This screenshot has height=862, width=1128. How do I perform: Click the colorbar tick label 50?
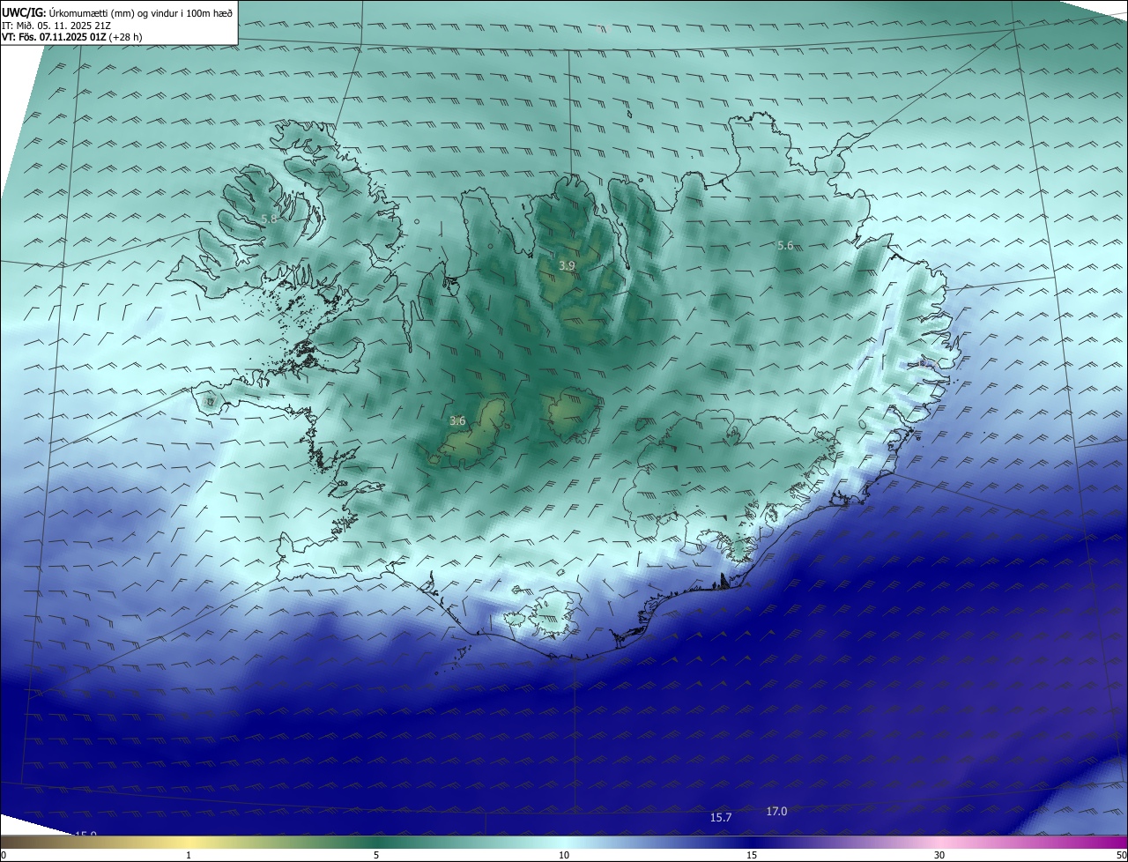point(1121,856)
